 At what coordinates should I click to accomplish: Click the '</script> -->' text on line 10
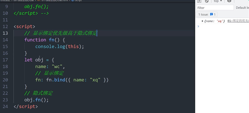point(31,13)
